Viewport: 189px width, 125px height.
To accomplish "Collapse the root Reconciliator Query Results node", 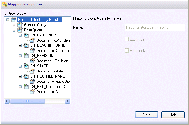I will coord(8,20).
